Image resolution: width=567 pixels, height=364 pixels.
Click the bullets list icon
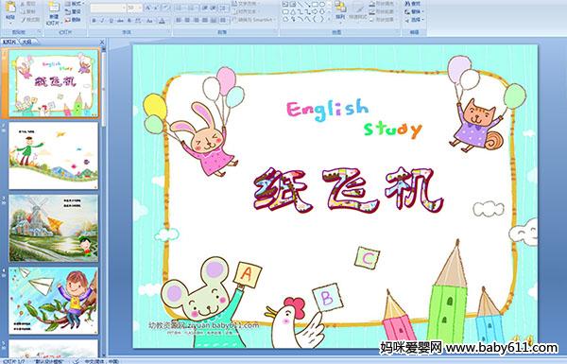180,8
